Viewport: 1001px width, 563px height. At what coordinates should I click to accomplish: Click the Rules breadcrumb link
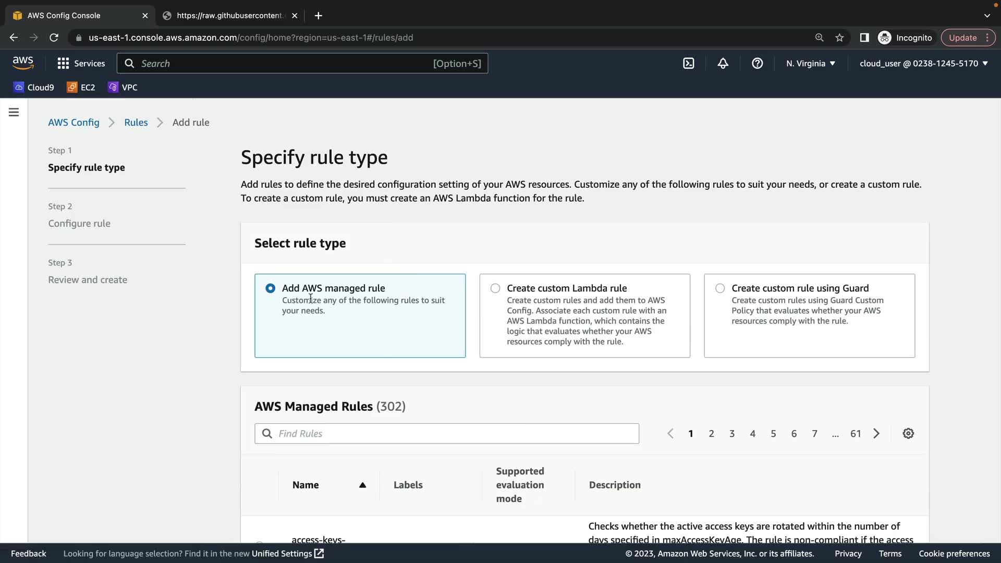click(x=136, y=123)
